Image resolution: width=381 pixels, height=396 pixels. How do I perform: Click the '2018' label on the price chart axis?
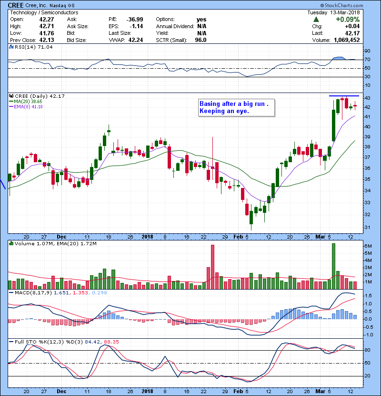(147, 237)
